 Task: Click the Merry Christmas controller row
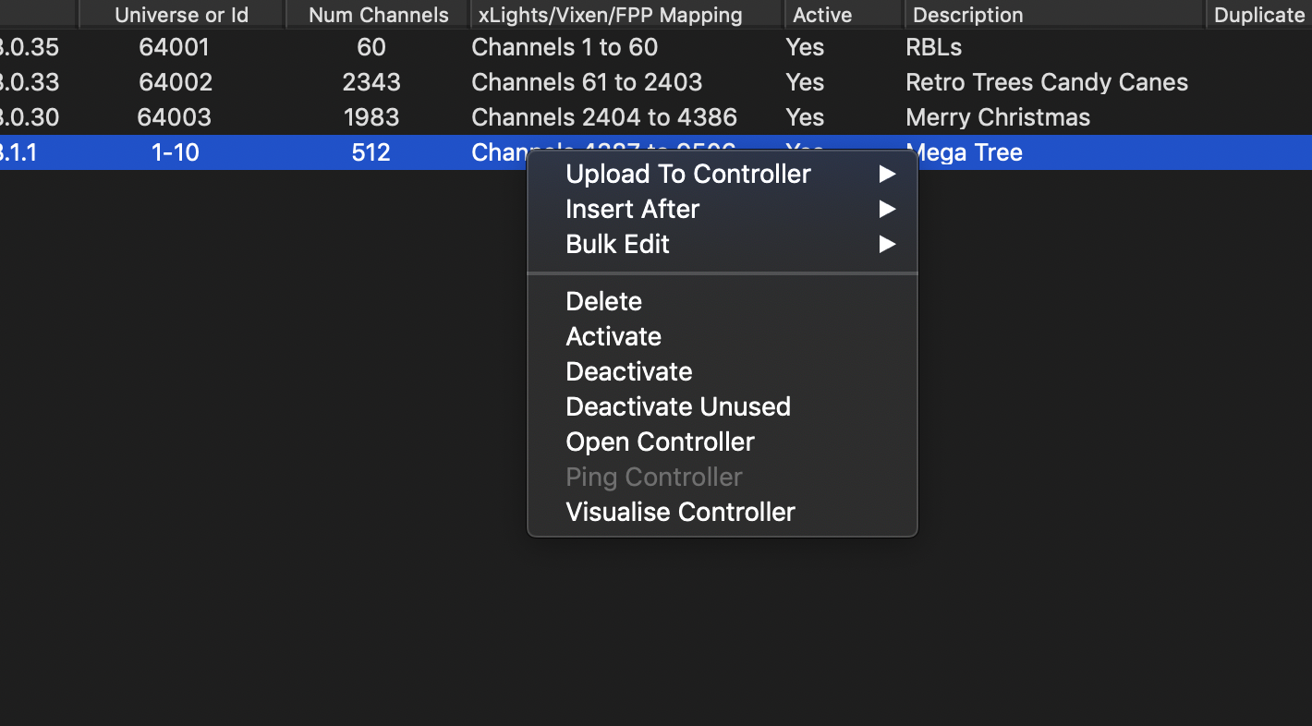[x=277, y=117]
